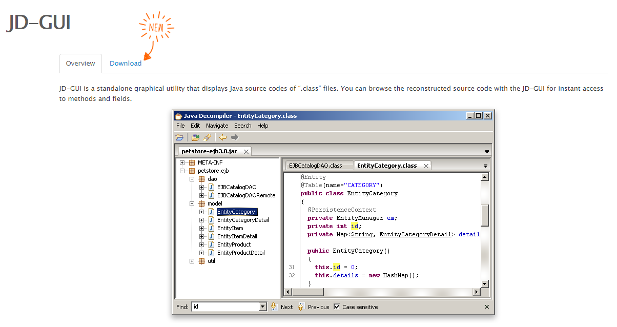Expand the EJBCatalogDAO class node

point(202,187)
